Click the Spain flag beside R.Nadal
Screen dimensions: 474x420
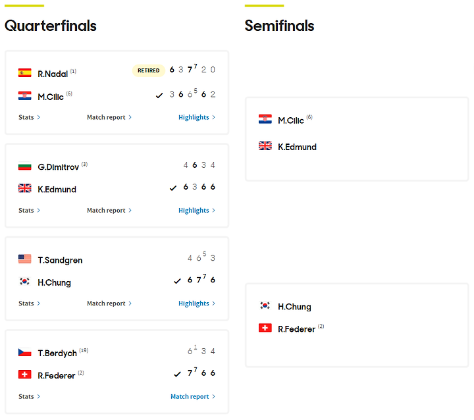24,73
